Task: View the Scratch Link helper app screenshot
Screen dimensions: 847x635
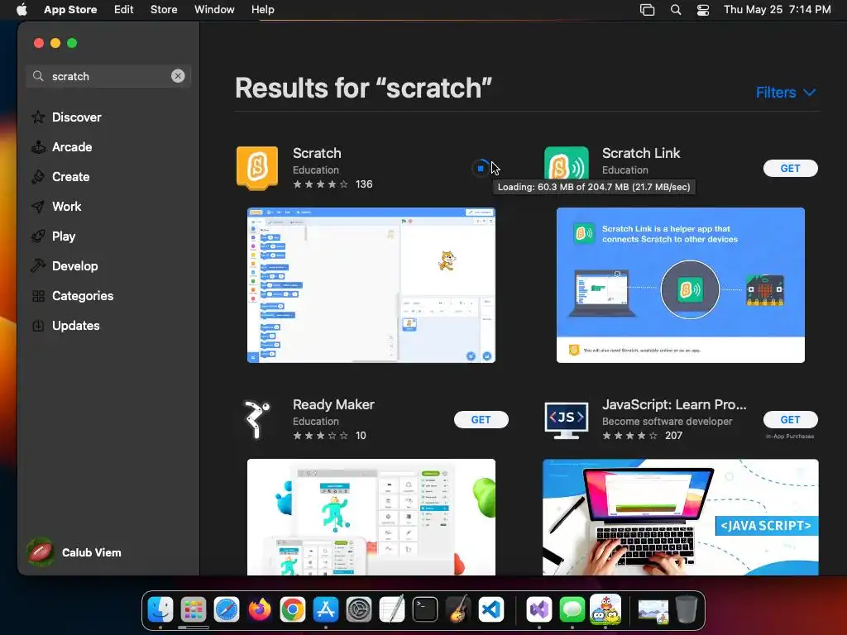Action: coord(681,285)
